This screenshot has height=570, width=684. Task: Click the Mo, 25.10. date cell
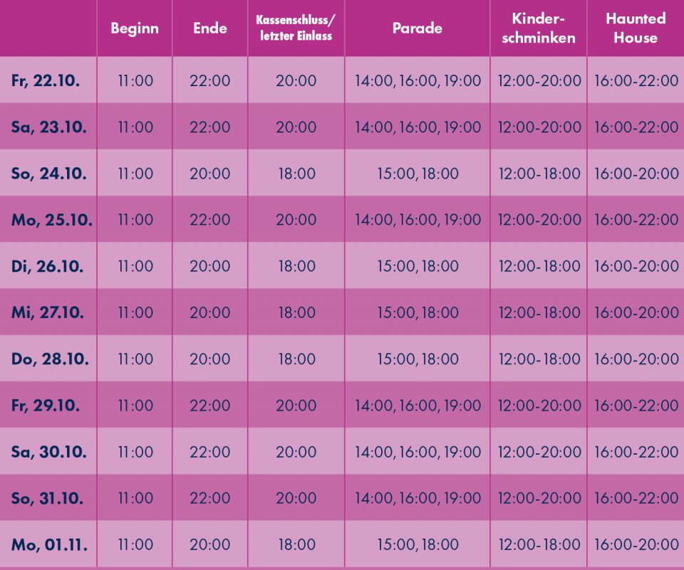tap(51, 220)
